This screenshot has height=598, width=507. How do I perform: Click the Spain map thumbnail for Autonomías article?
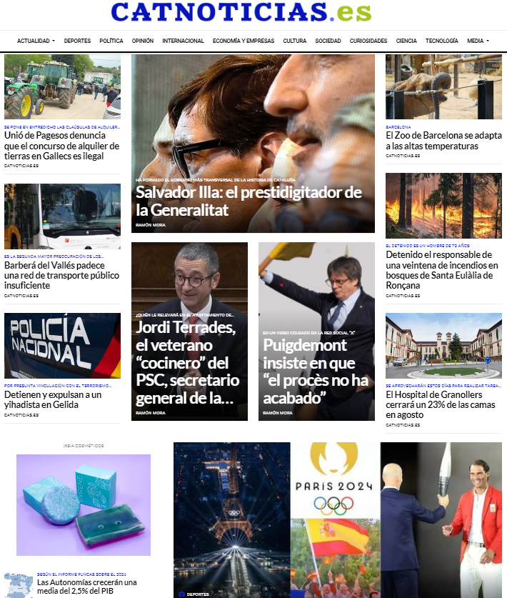[19, 585]
